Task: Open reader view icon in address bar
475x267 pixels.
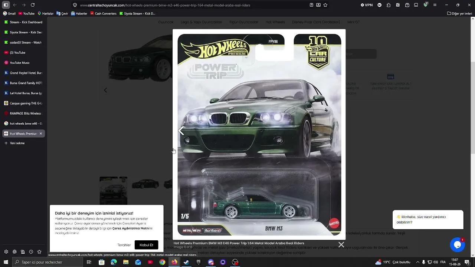Action: 311,5
